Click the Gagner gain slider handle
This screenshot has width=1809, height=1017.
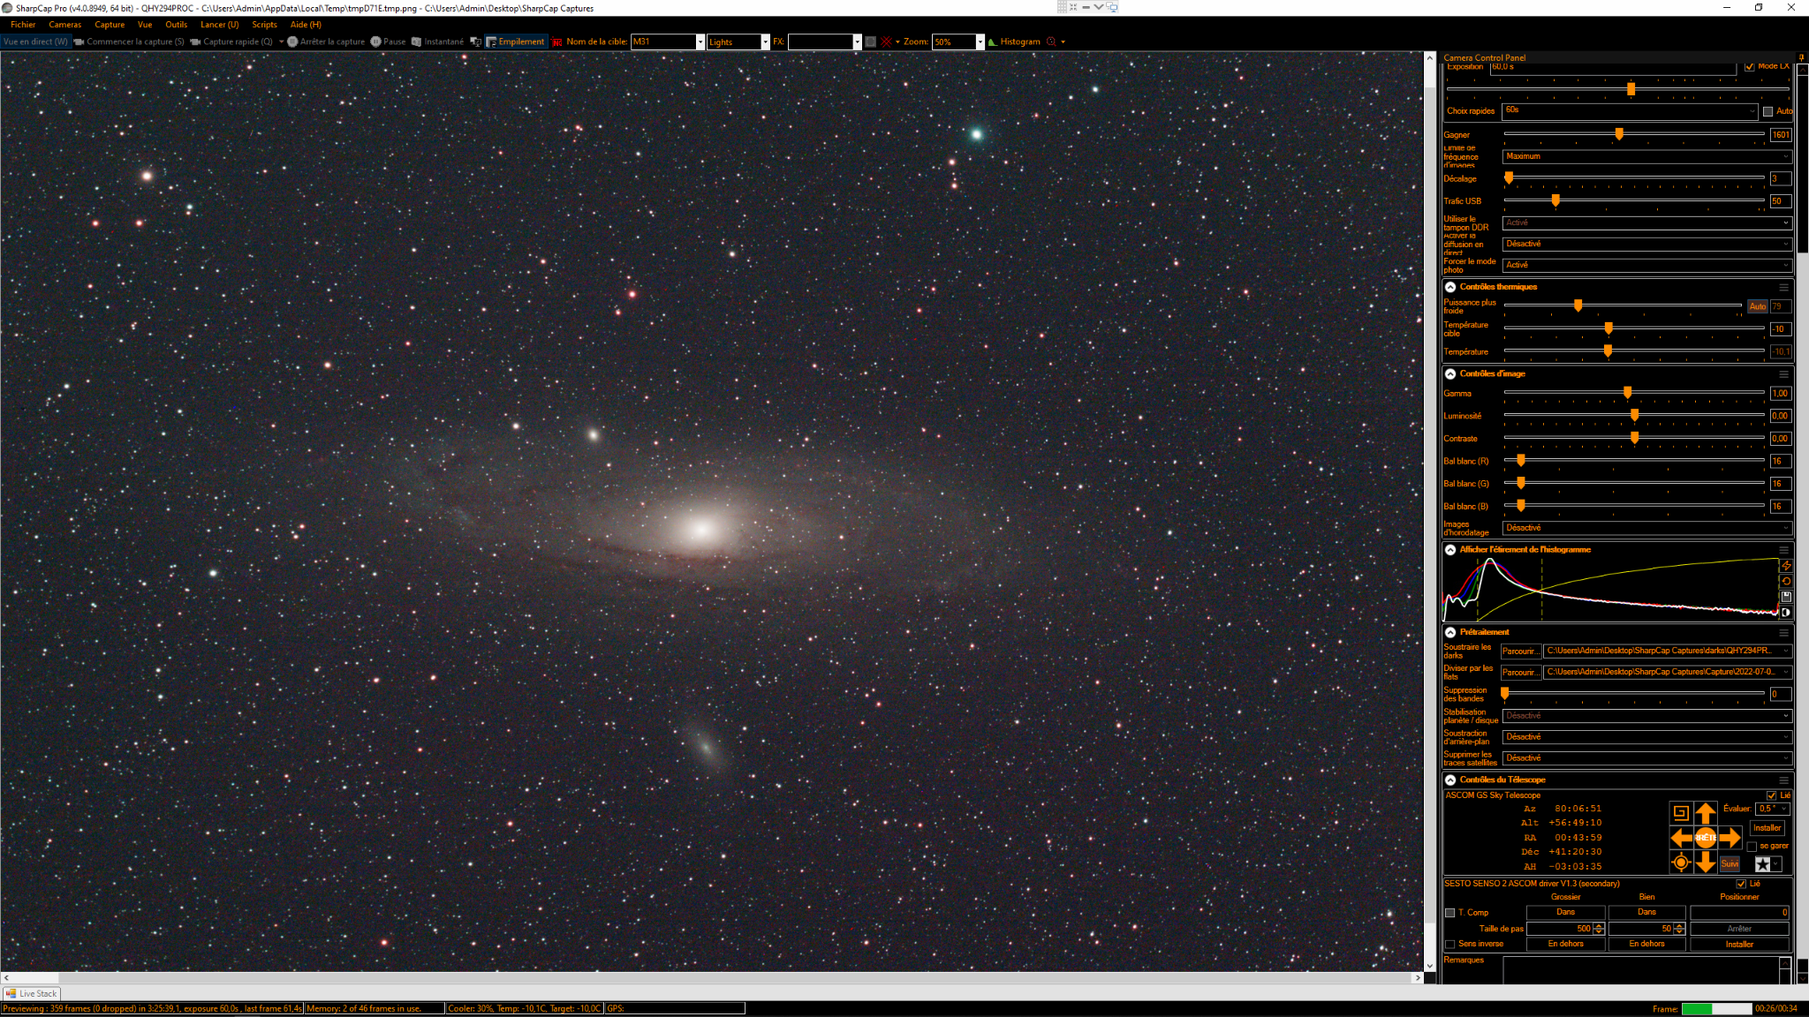pos(1619,134)
